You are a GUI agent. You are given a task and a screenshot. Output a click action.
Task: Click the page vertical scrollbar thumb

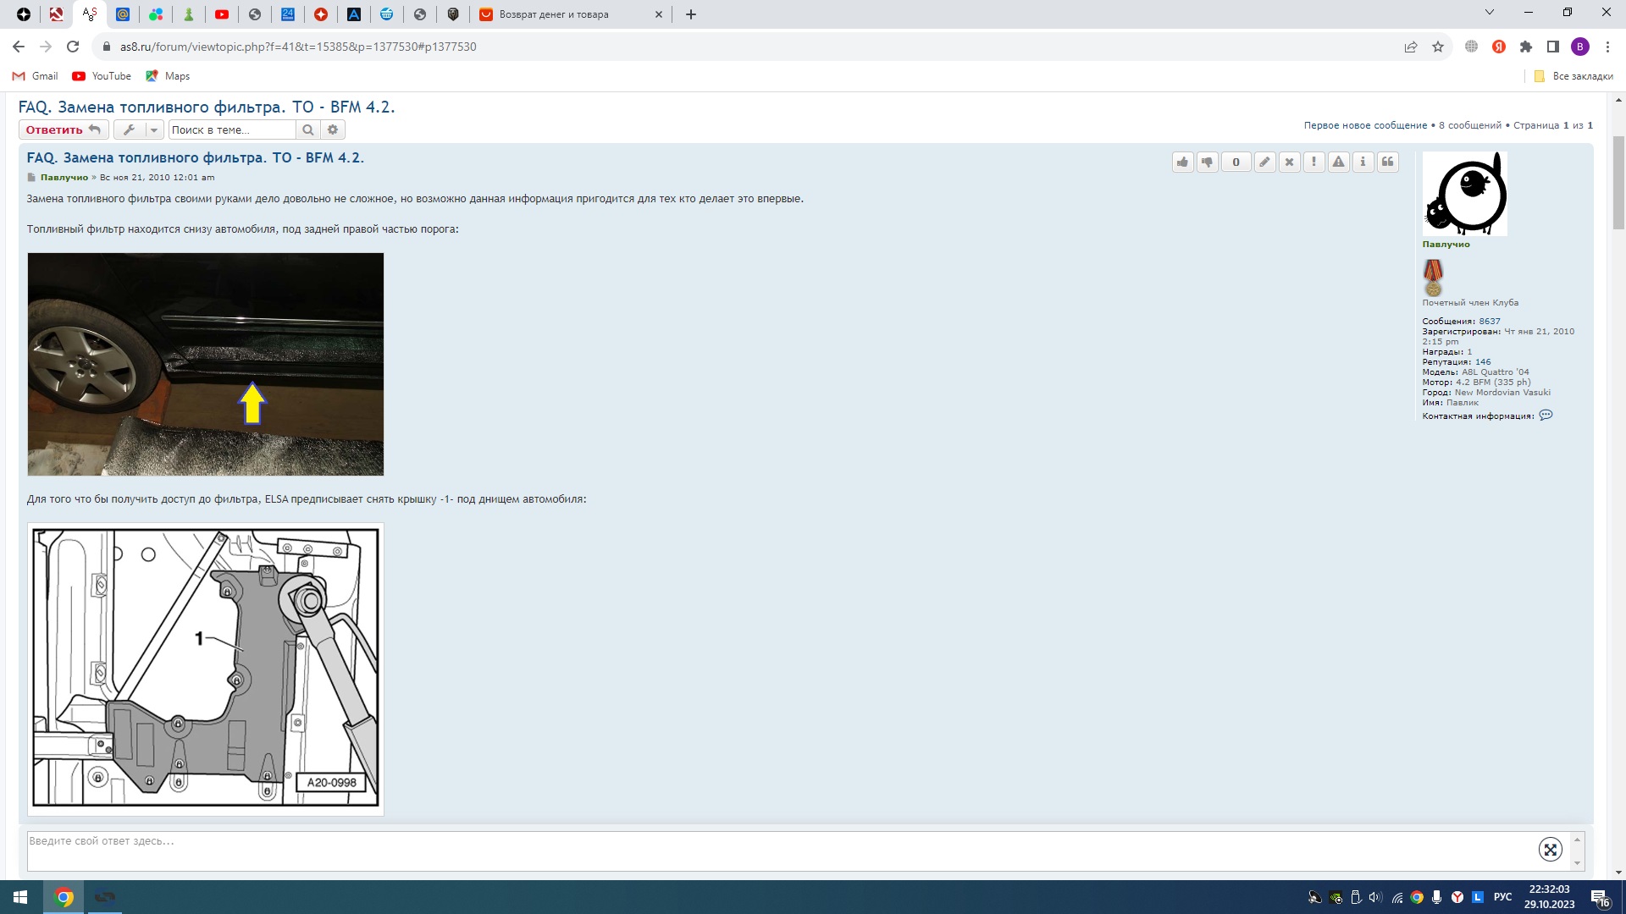[1618, 182]
